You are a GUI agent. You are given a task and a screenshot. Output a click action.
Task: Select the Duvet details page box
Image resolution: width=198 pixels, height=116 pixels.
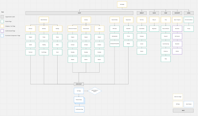pos(57,52)
